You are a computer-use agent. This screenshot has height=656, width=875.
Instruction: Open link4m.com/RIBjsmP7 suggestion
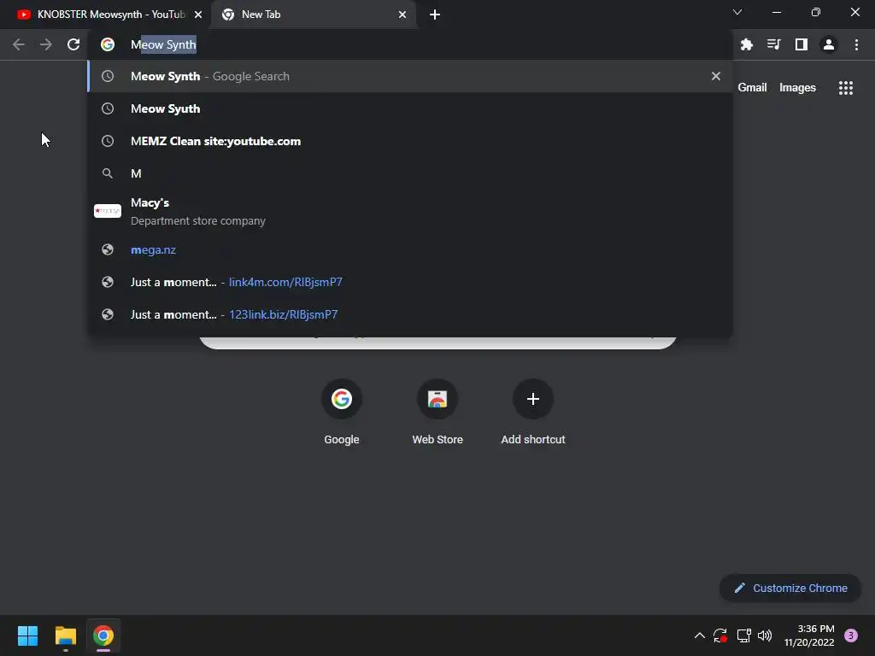[410, 282]
